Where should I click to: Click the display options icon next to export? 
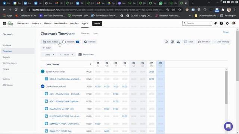click(172, 42)
